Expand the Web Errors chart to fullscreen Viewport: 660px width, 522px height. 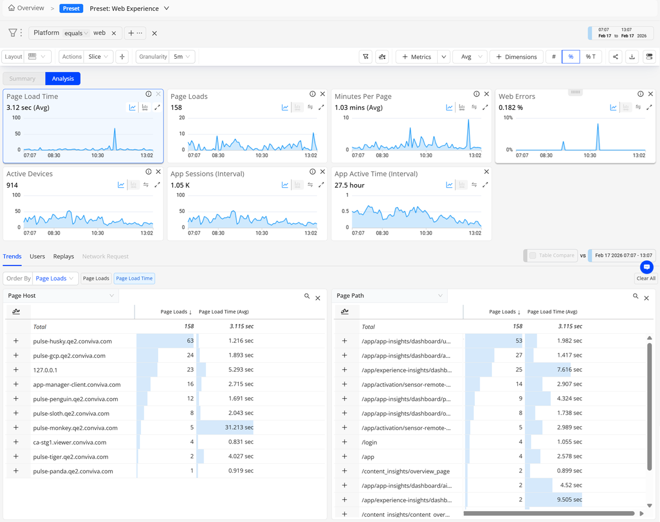pyautogui.click(x=649, y=107)
